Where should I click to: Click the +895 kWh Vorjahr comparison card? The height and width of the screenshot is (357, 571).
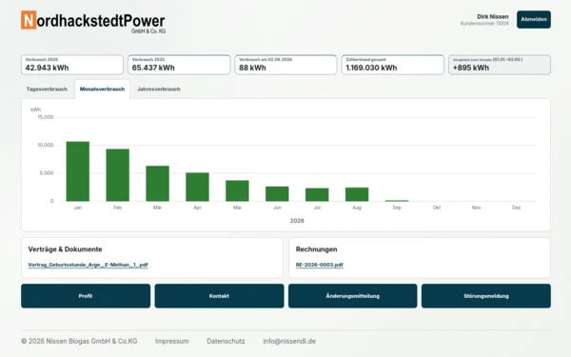500,65
